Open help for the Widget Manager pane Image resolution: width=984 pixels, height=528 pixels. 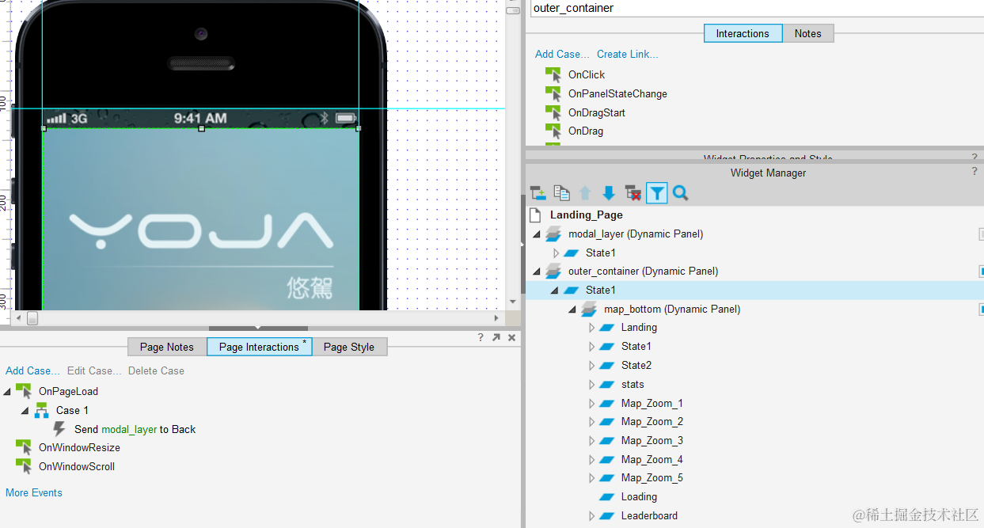[975, 172]
